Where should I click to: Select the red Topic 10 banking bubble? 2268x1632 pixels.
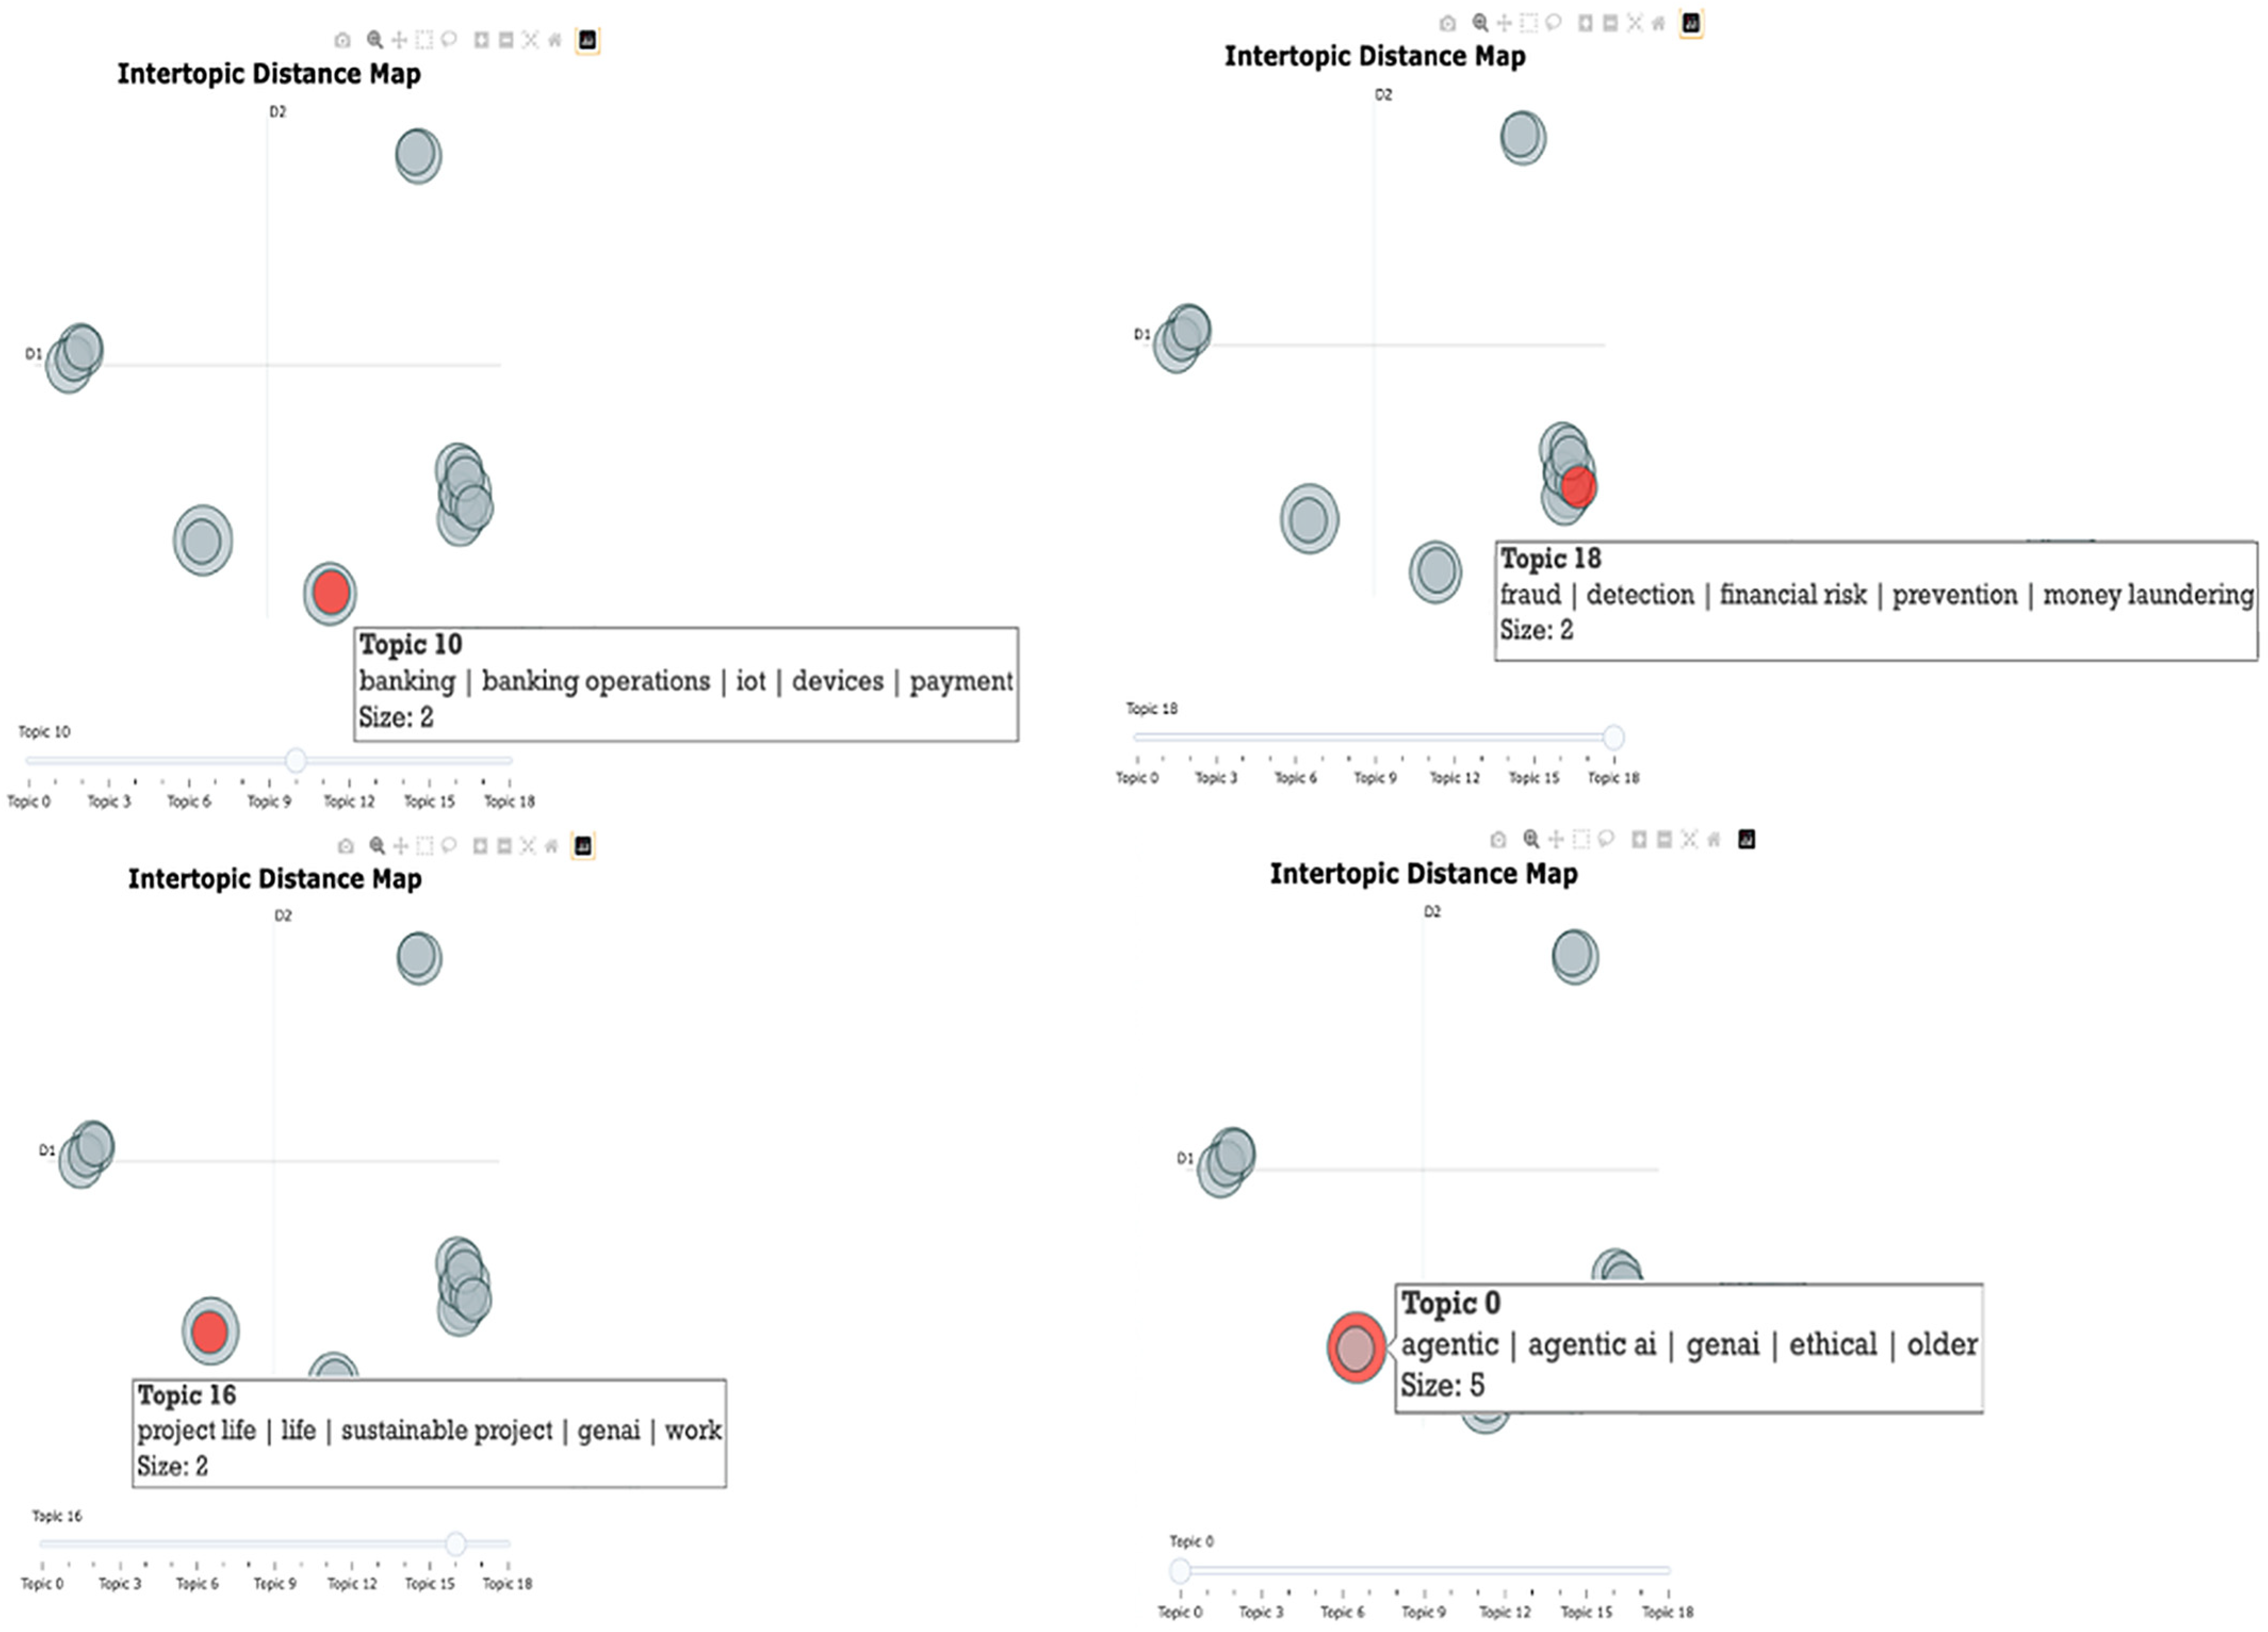(x=331, y=593)
